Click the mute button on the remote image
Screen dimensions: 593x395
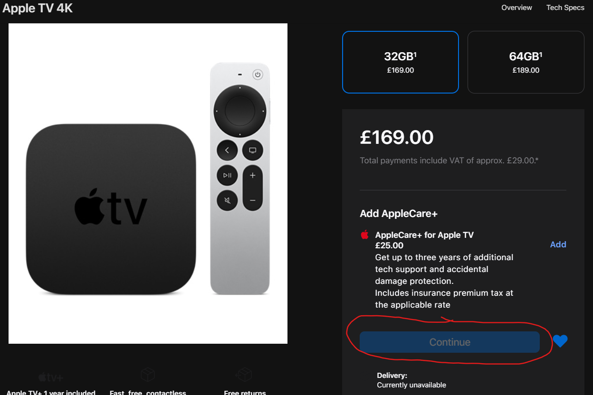click(227, 201)
